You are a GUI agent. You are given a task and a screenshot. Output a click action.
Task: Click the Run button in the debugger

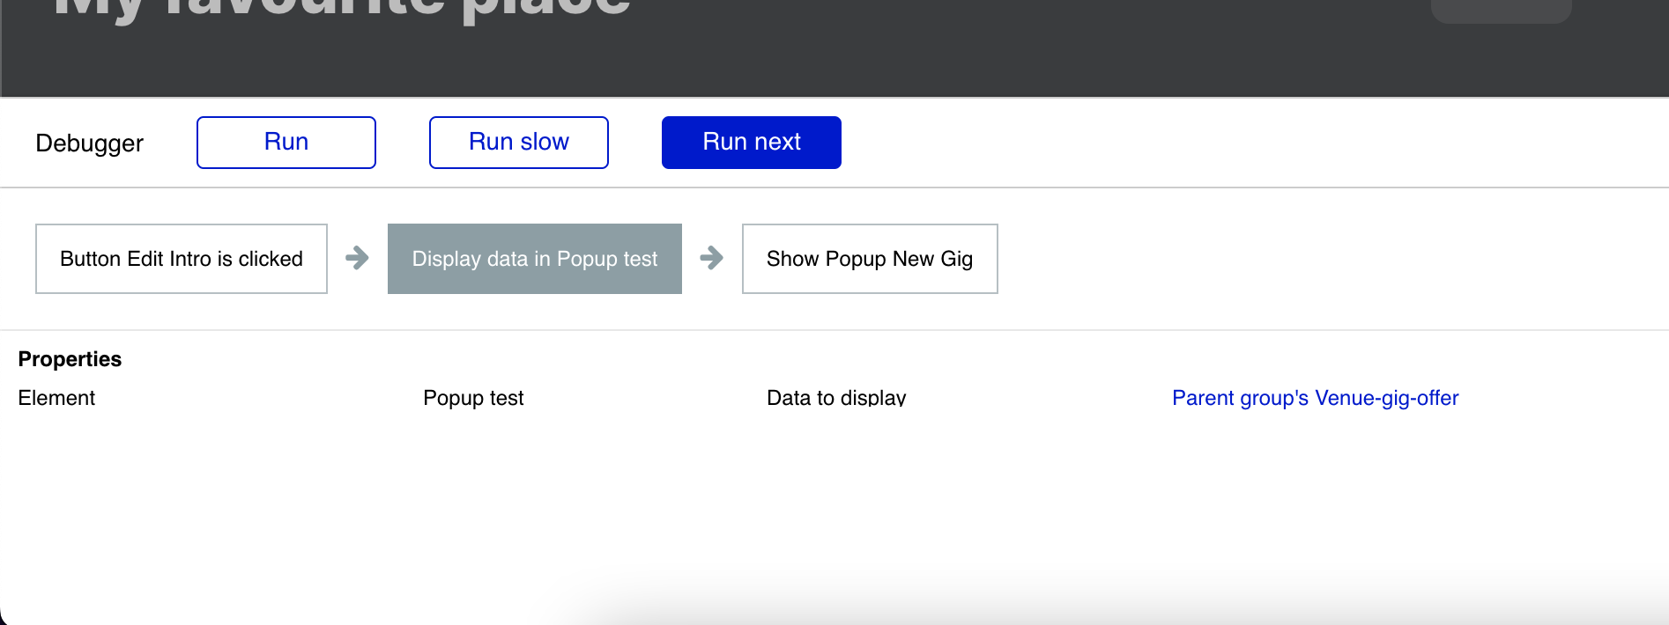(286, 143)
